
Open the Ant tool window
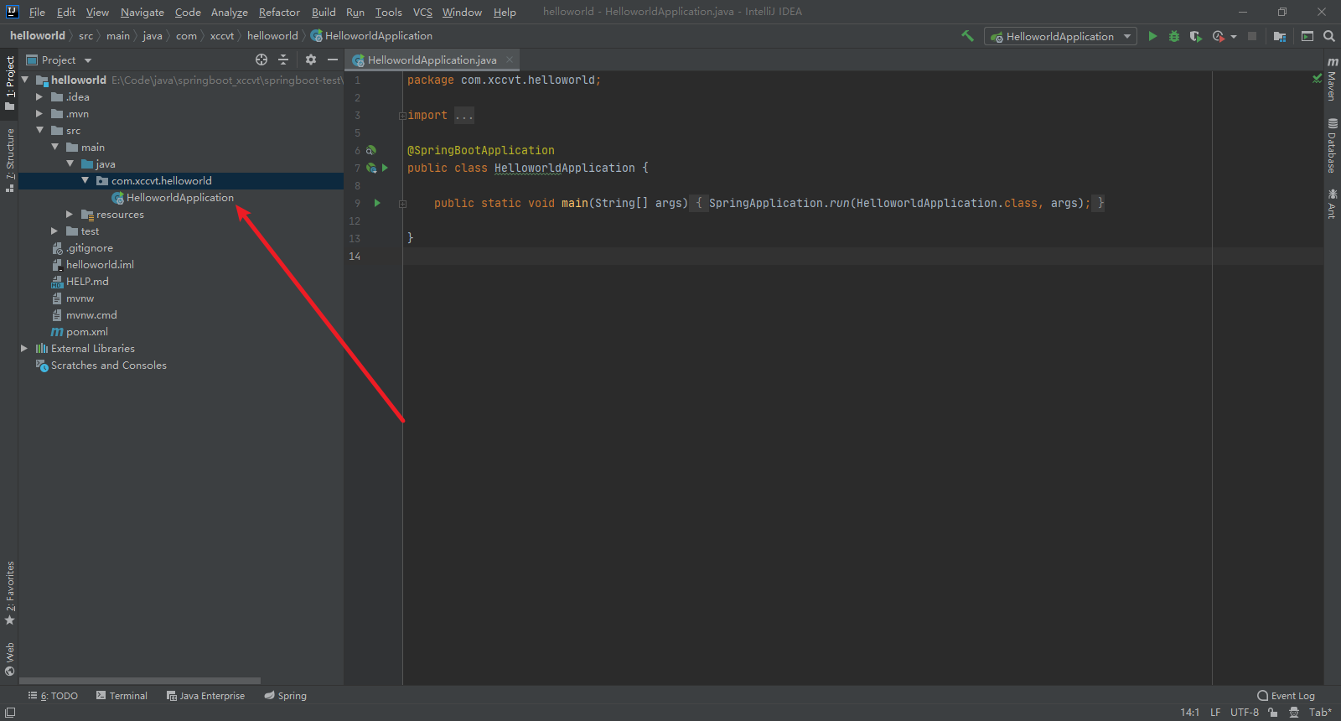pos(1332,204)
